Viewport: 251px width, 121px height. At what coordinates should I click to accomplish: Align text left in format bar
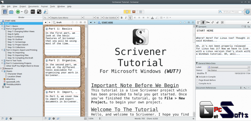[x=135, y=18]
